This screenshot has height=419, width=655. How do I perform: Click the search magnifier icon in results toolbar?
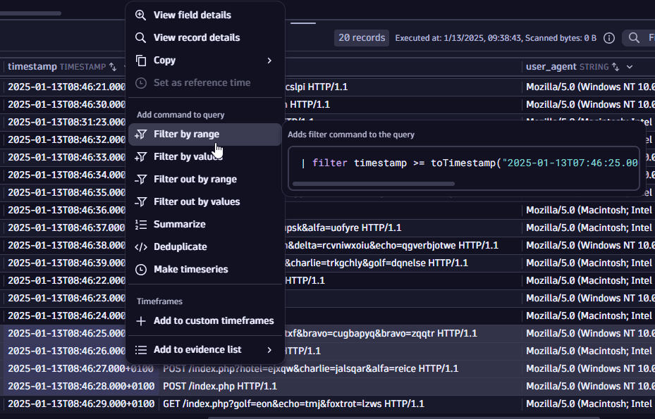click(x=634, y=38)
